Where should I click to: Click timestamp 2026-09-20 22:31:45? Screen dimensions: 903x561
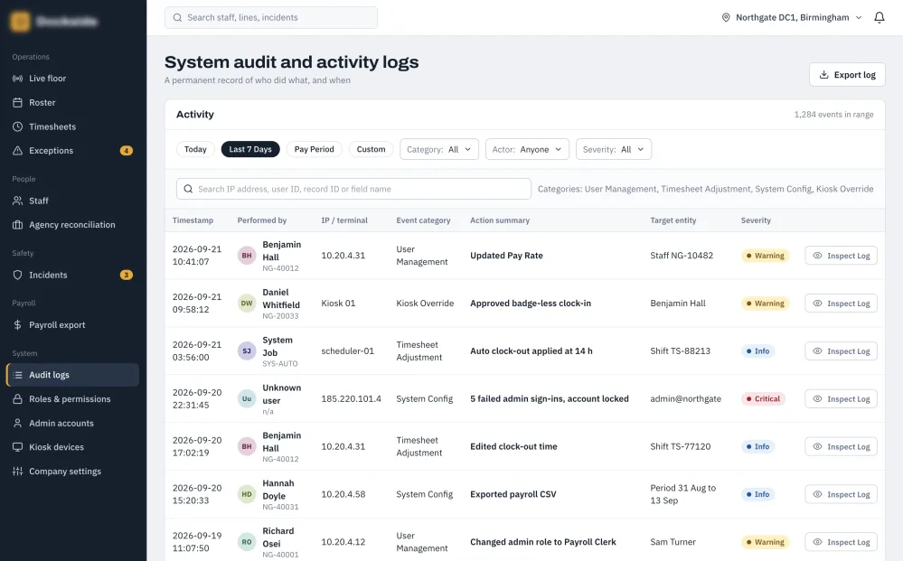click(197, 398)
